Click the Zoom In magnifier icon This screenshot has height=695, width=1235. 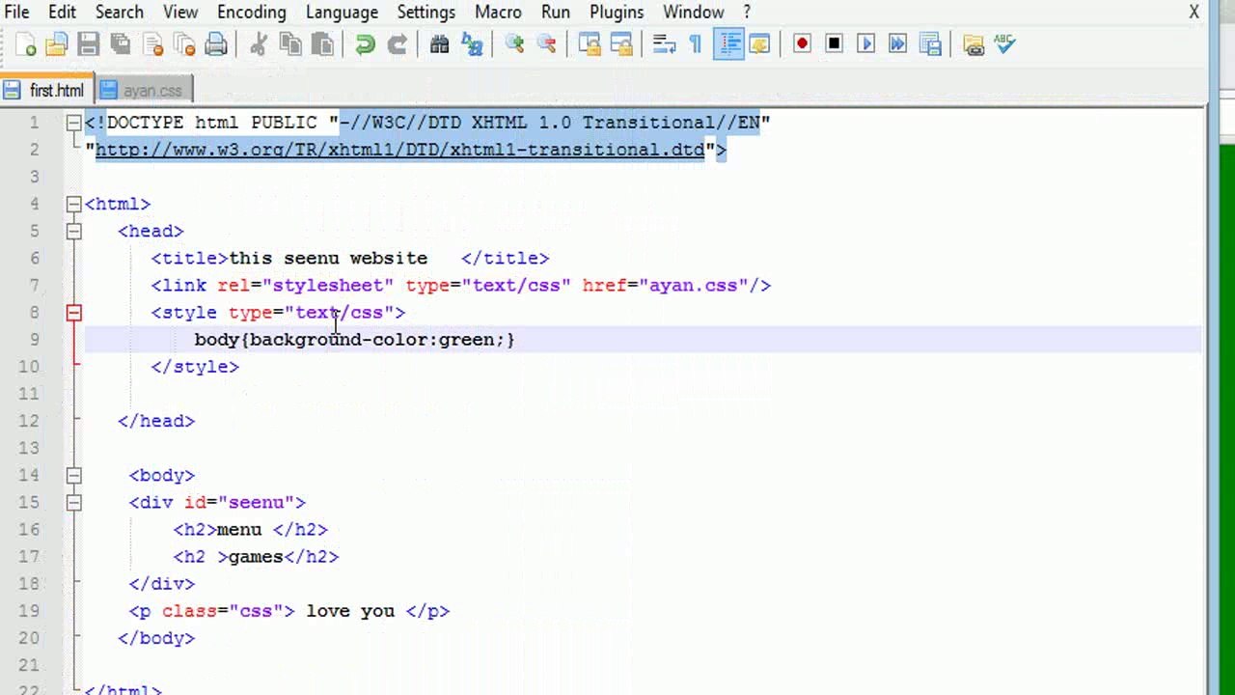pos(514,44)
